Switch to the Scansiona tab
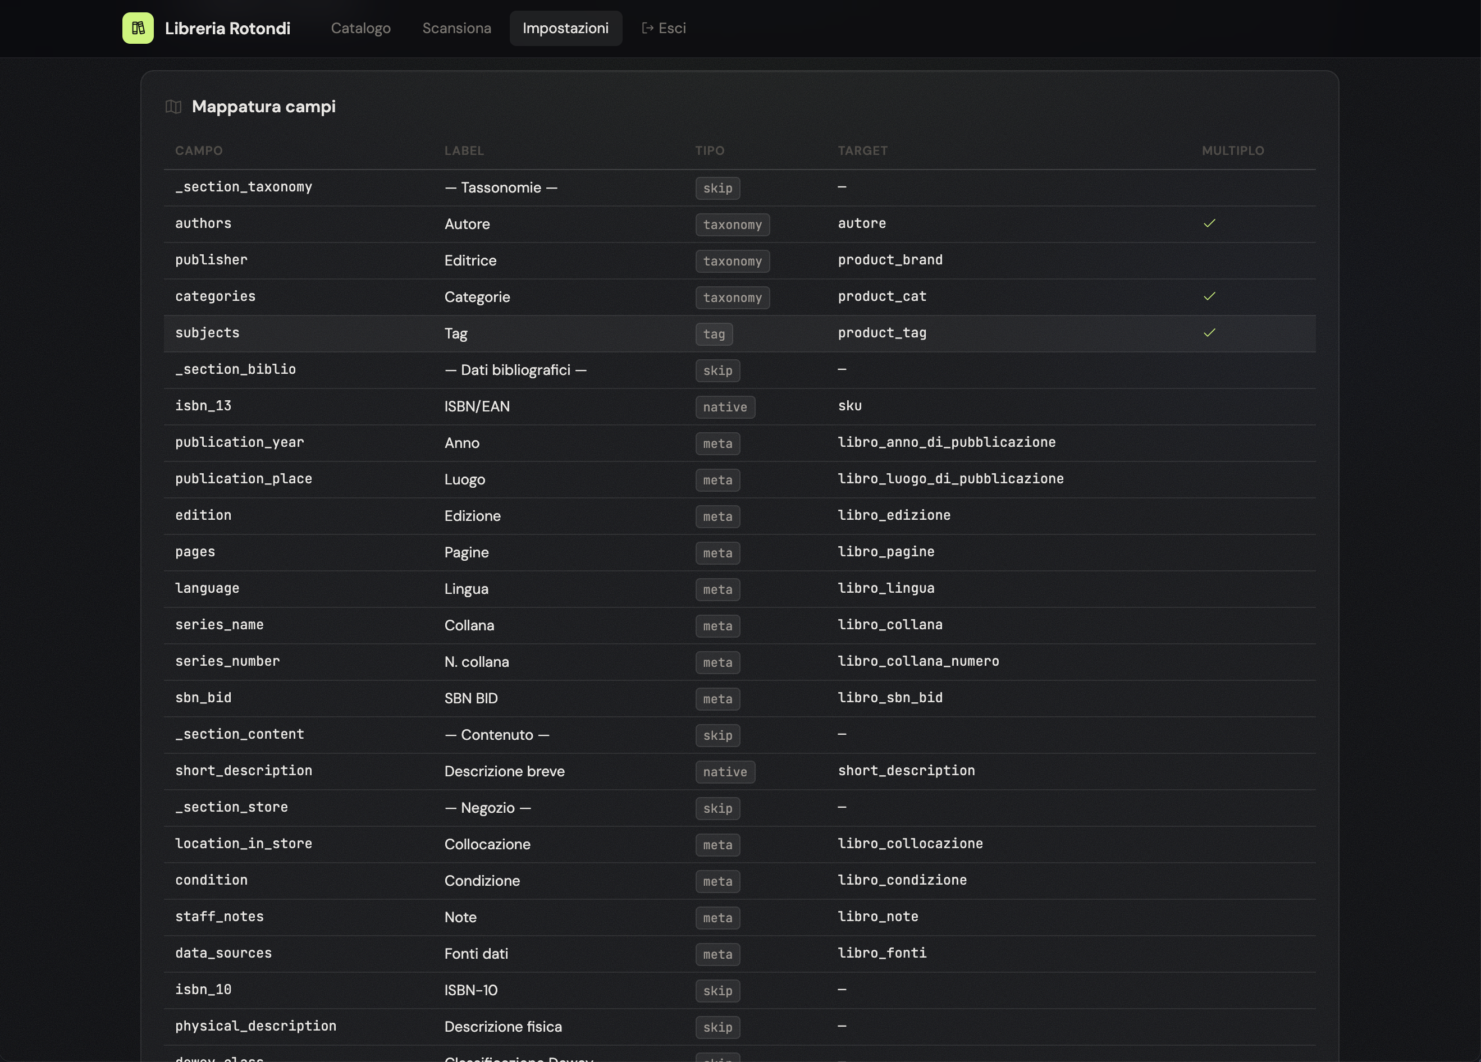Viewport: 1481px width, 1062px height. pyautogui.click(x=456, y=28)
